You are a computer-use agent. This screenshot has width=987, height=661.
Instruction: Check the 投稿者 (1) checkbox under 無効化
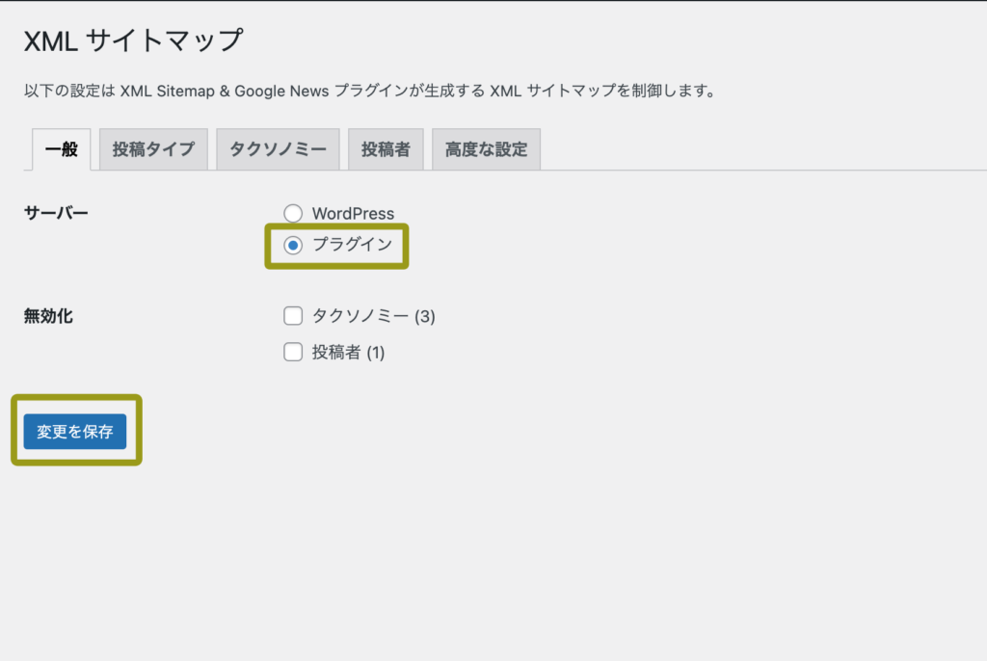click(293, 352)
